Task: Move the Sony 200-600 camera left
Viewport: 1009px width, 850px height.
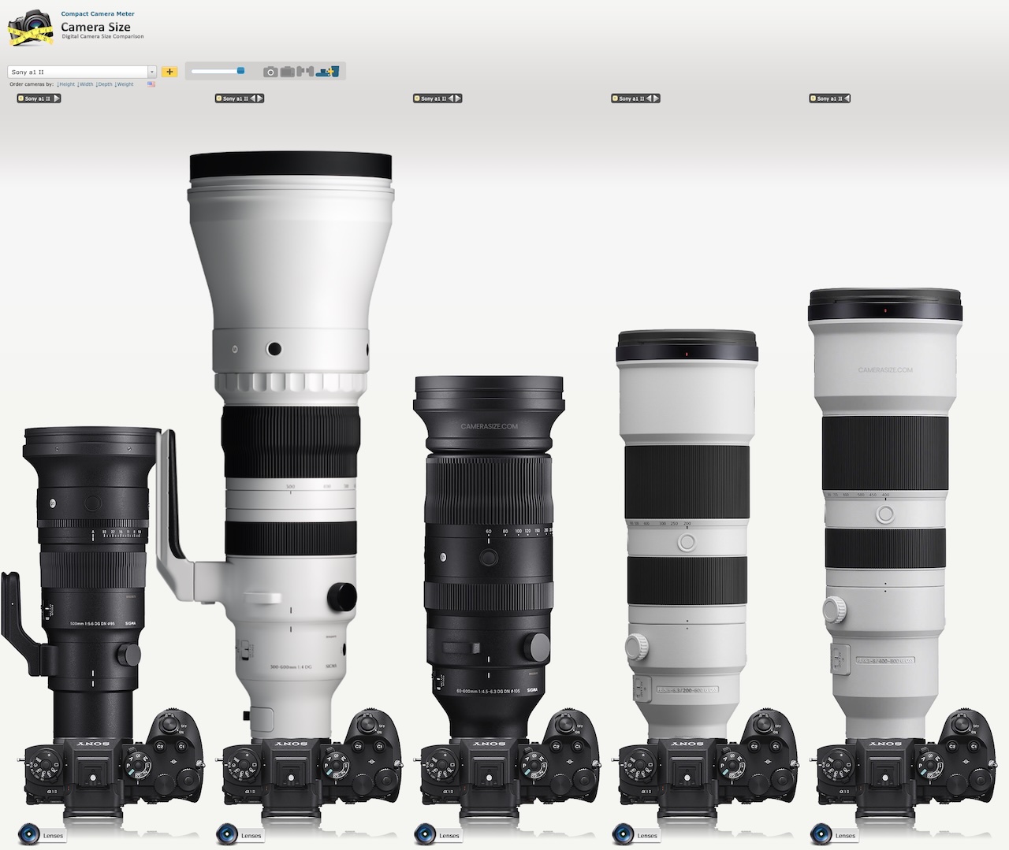Action: [x=649, y=98]
